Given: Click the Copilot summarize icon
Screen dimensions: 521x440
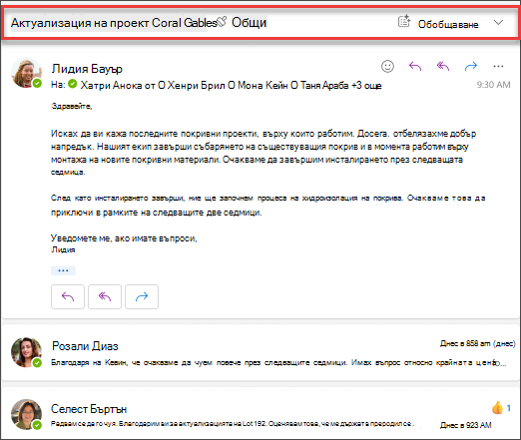Looking at the screenshot, I should [x=404, y=21].
